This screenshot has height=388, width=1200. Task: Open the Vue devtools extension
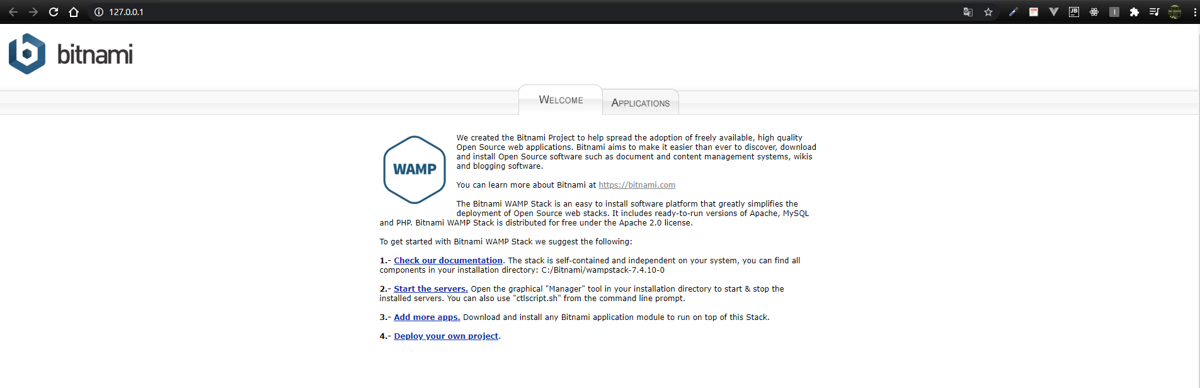pyautogui.click(x=1054, y=12)
